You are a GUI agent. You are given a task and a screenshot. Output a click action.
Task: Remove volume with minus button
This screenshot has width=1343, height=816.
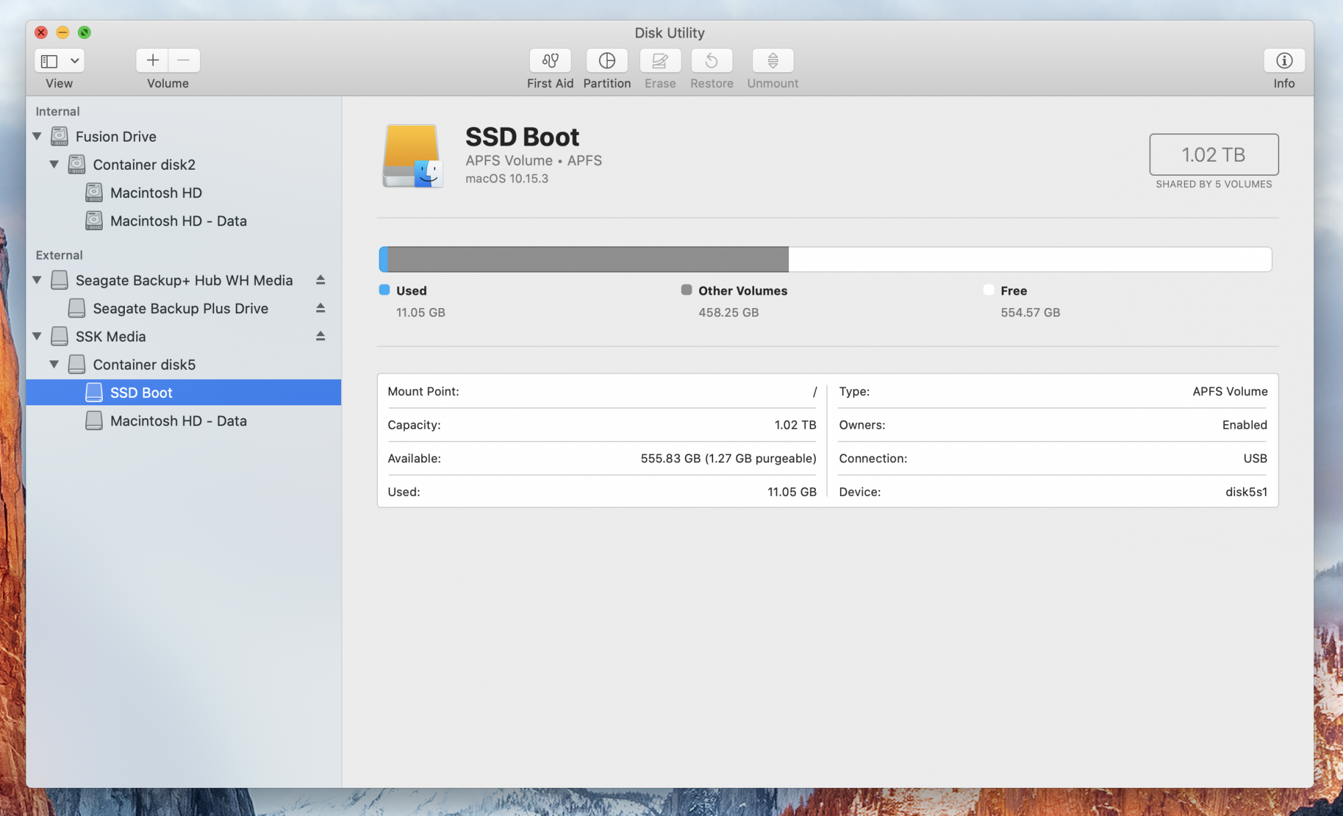[184, 60]
